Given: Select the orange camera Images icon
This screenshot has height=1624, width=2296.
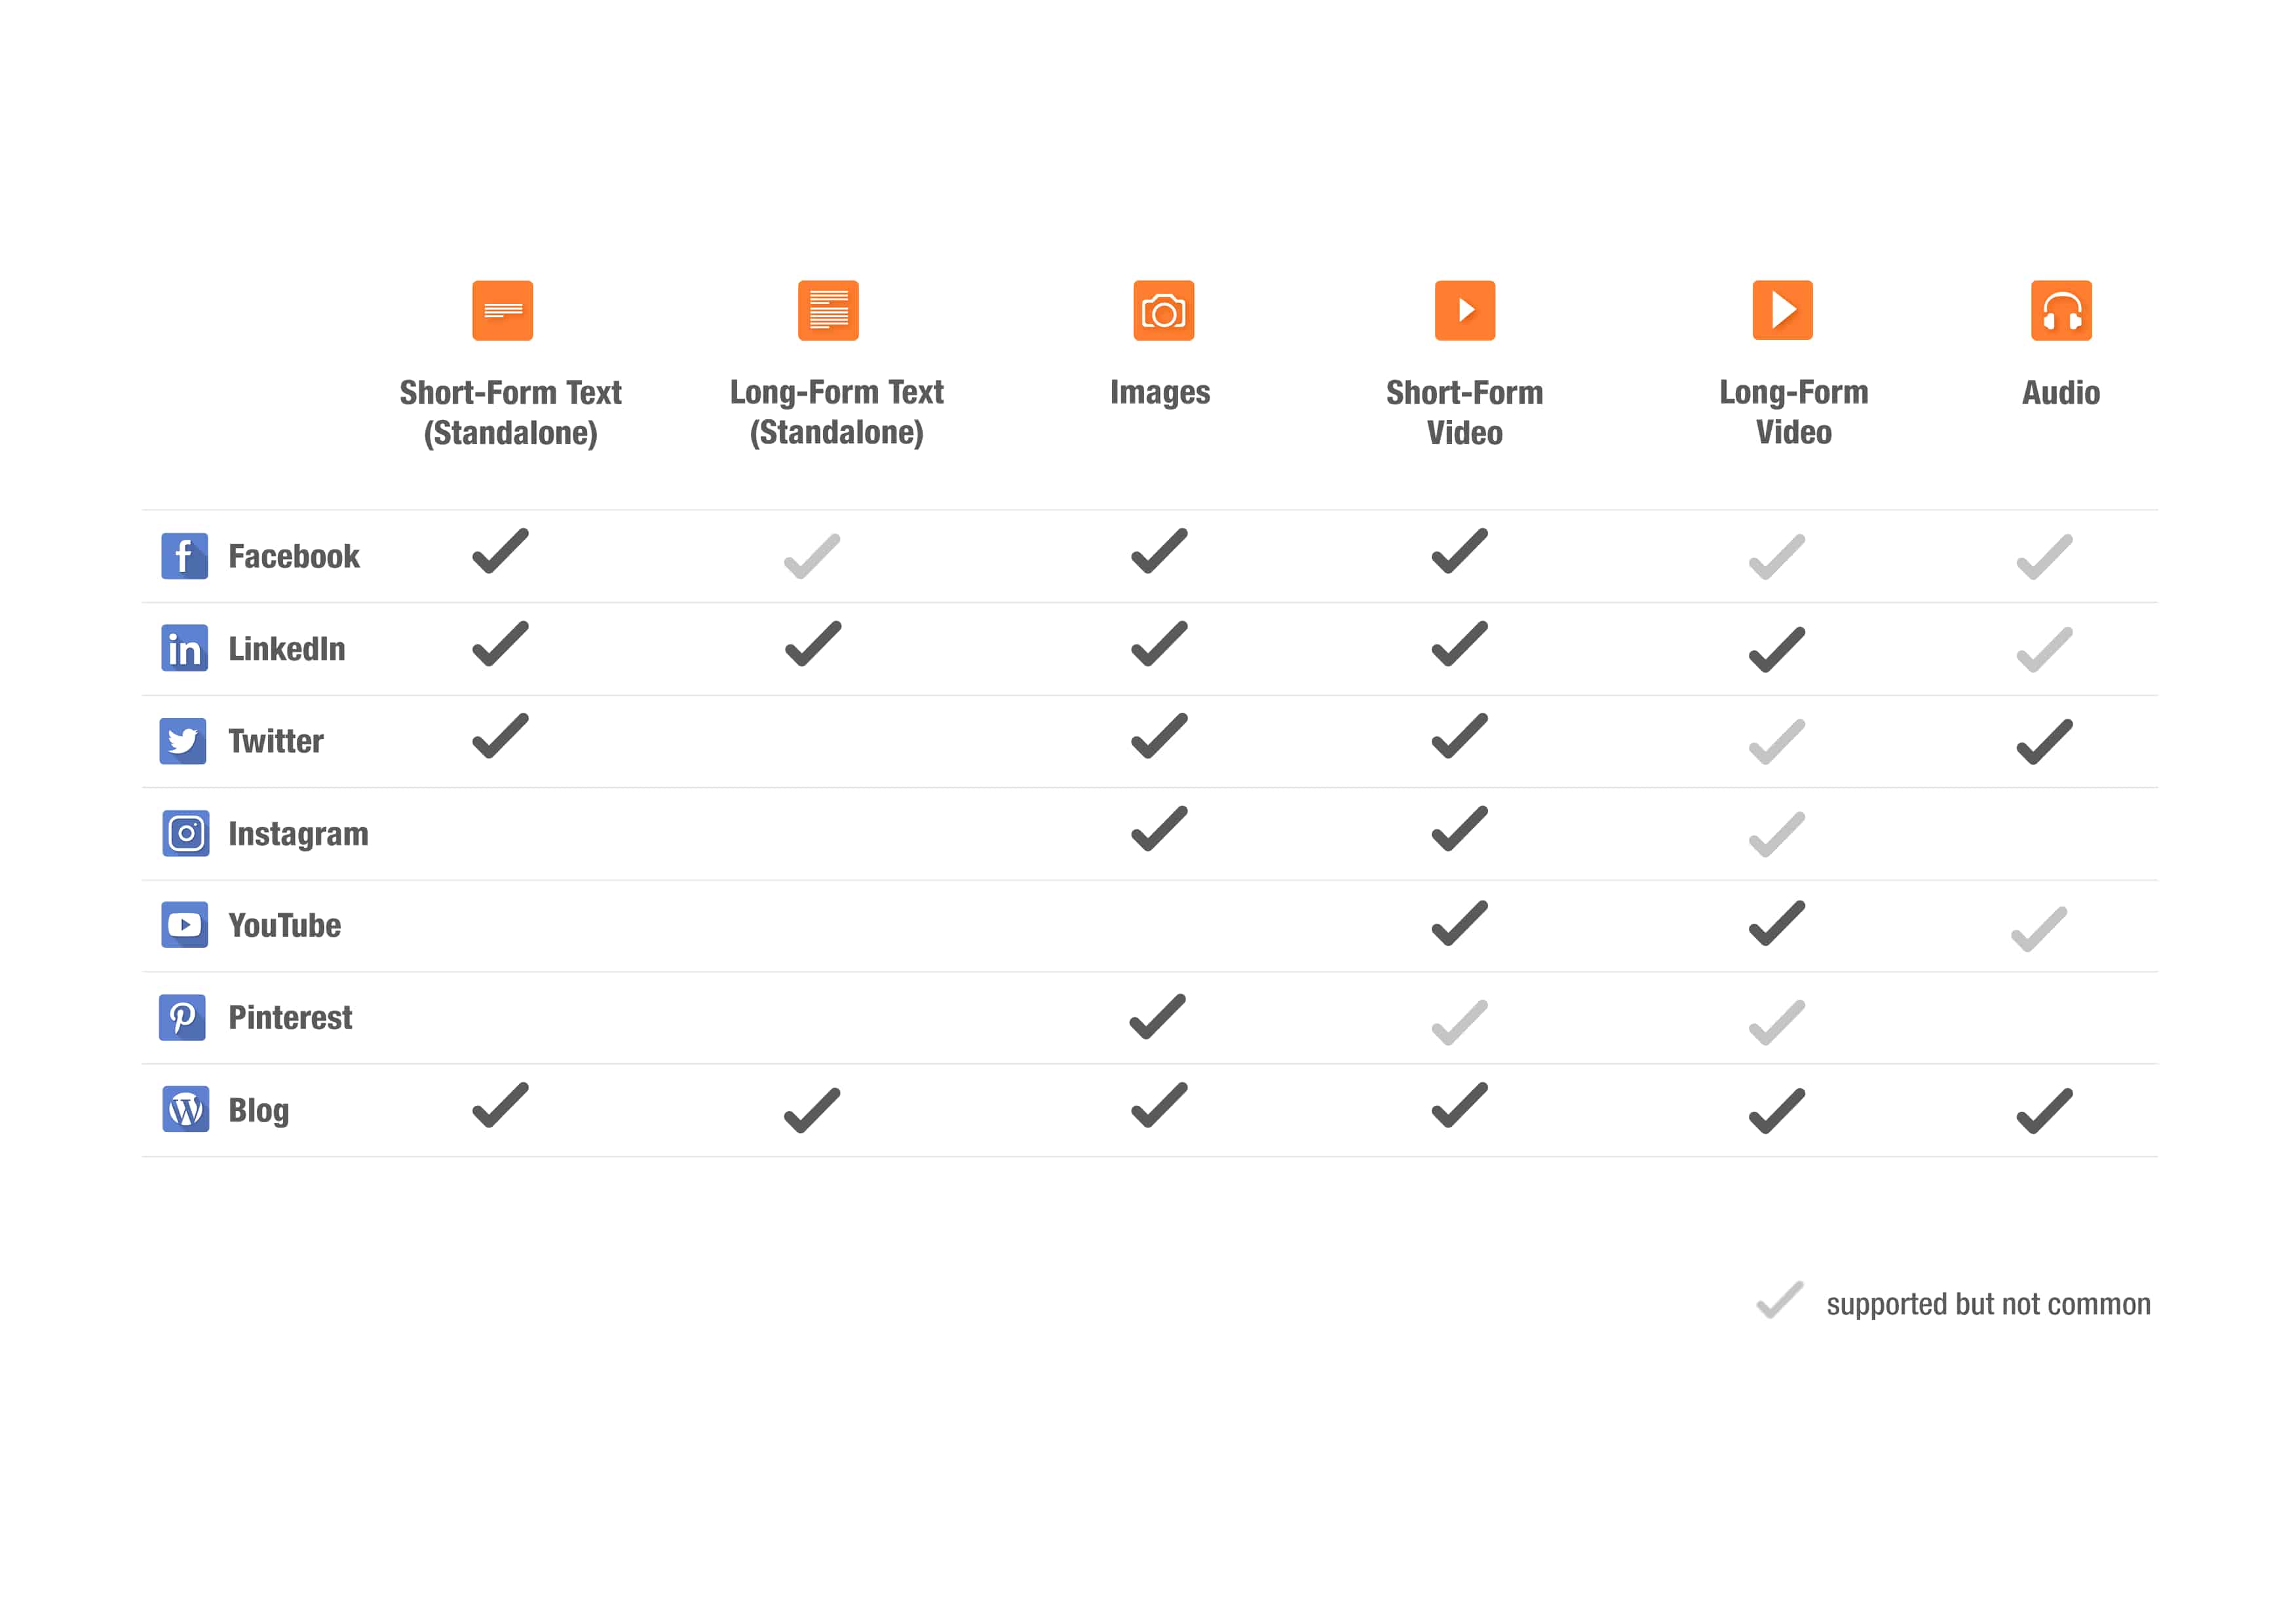Looking at the screenshot, I should (1163, 310).
